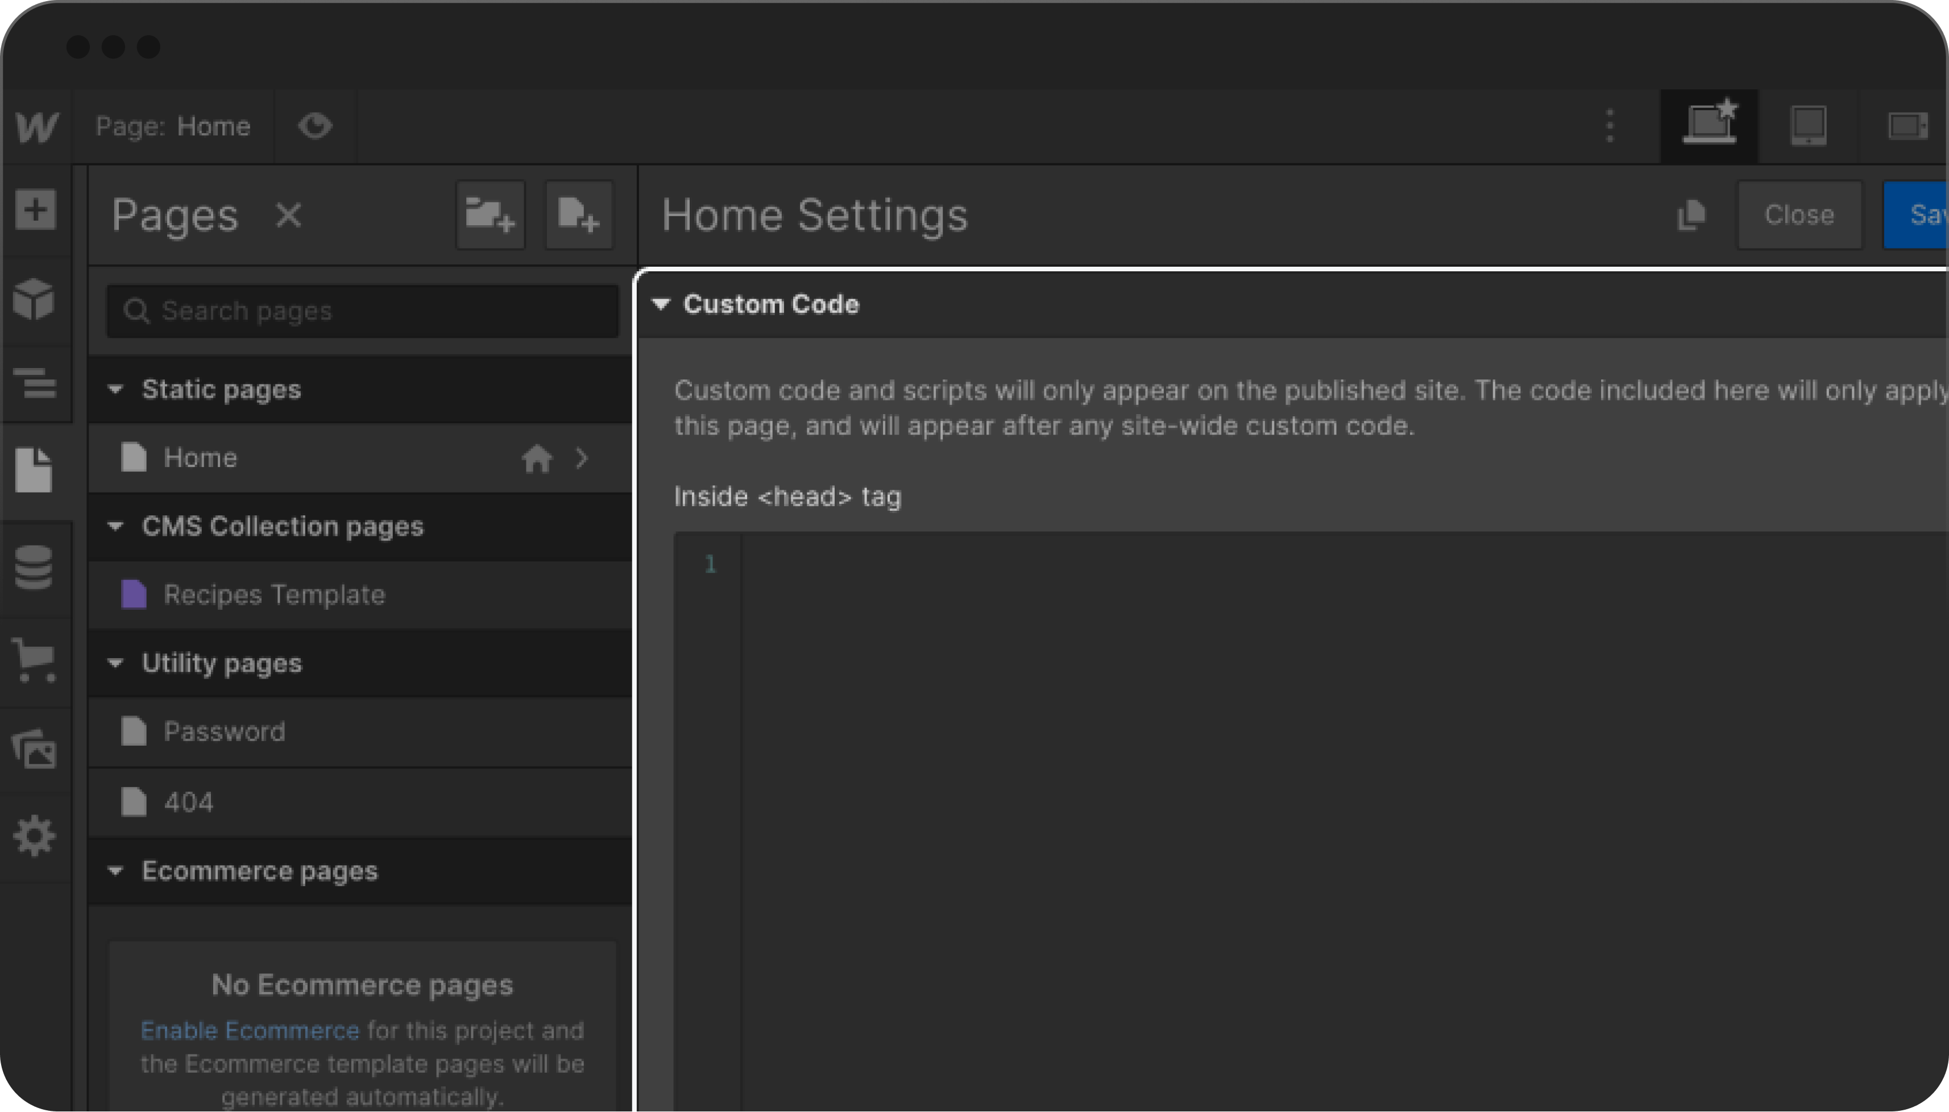The width and height of the screenshot is (1949, 1112).
Task: Open the Components panel
Action: click(x=35, y=298)
